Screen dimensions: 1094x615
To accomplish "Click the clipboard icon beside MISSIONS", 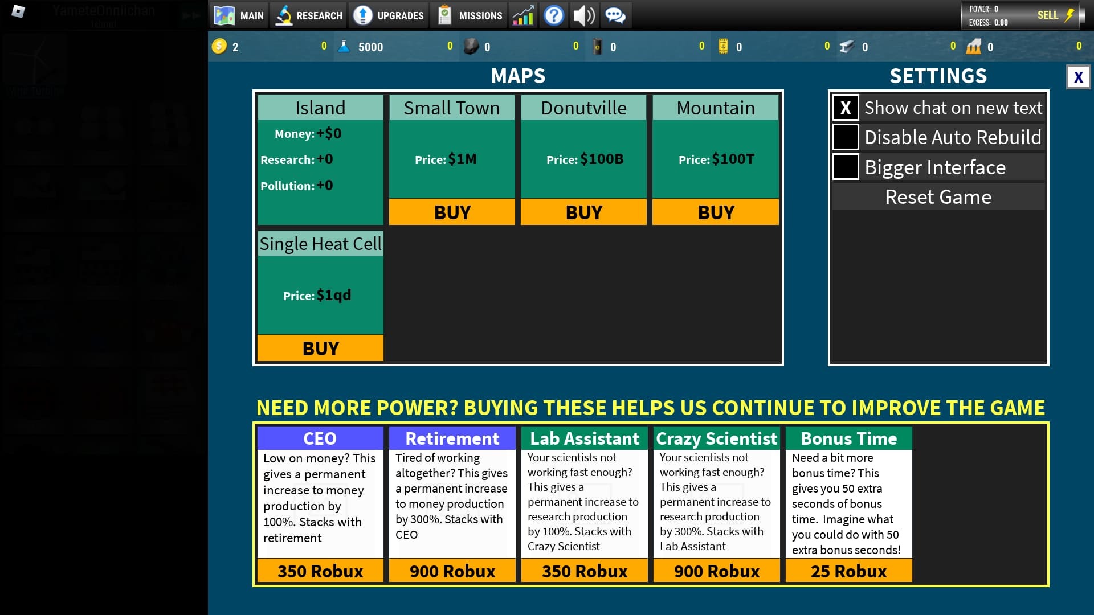I will tap(444, 15).
